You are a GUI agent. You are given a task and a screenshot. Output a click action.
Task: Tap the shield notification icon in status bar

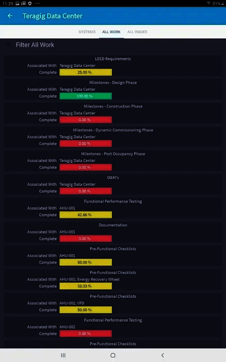tap(30, 3)
